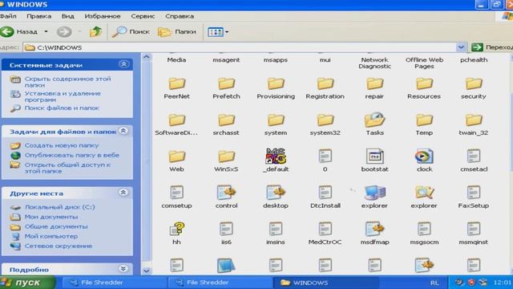Select the bootstat file icon

[374, 156]
